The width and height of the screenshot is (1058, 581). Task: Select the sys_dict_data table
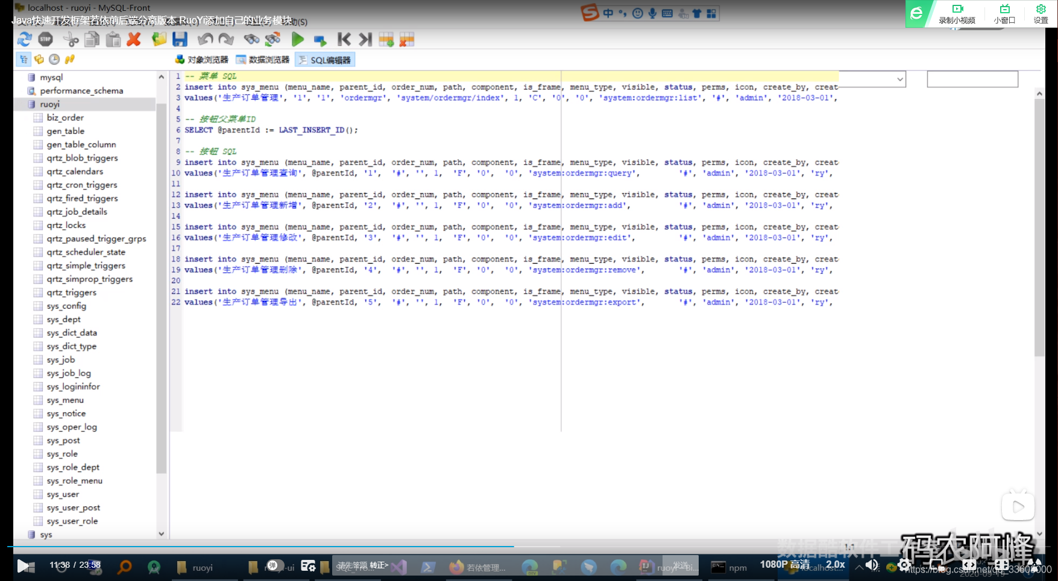[72, 333]
